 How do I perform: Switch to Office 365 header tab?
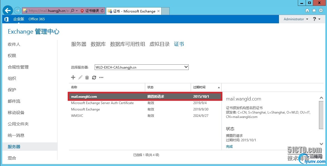(x=37, y=19)
